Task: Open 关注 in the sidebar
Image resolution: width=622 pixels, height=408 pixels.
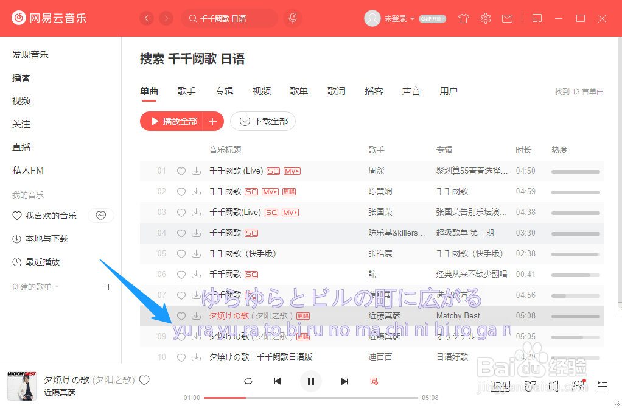Action: pos(21,124)
